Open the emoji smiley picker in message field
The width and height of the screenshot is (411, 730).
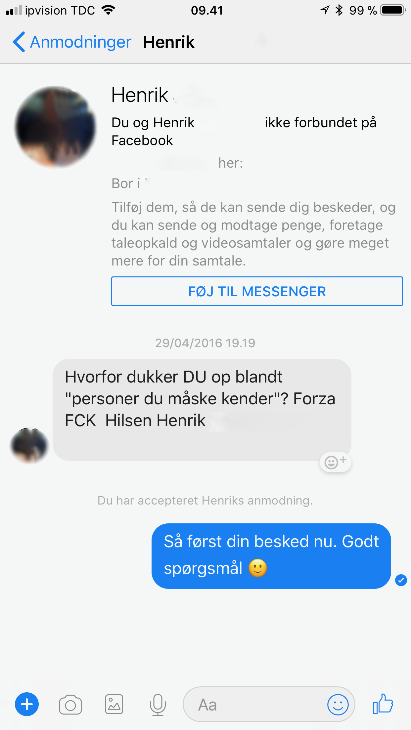pyautogui.click(x=338, y=704)
